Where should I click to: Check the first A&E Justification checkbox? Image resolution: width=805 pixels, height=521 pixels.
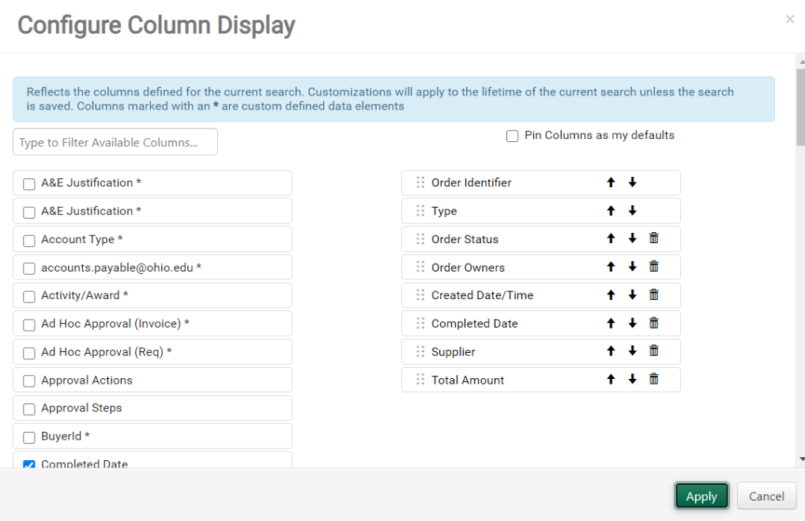click(29, 183)
